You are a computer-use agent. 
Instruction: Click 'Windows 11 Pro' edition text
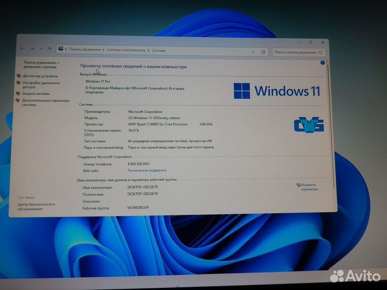point(98,81)
